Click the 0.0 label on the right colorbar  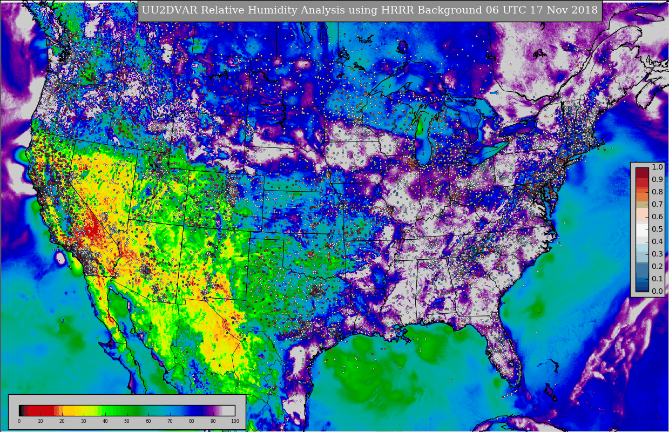tap(657, 291)
